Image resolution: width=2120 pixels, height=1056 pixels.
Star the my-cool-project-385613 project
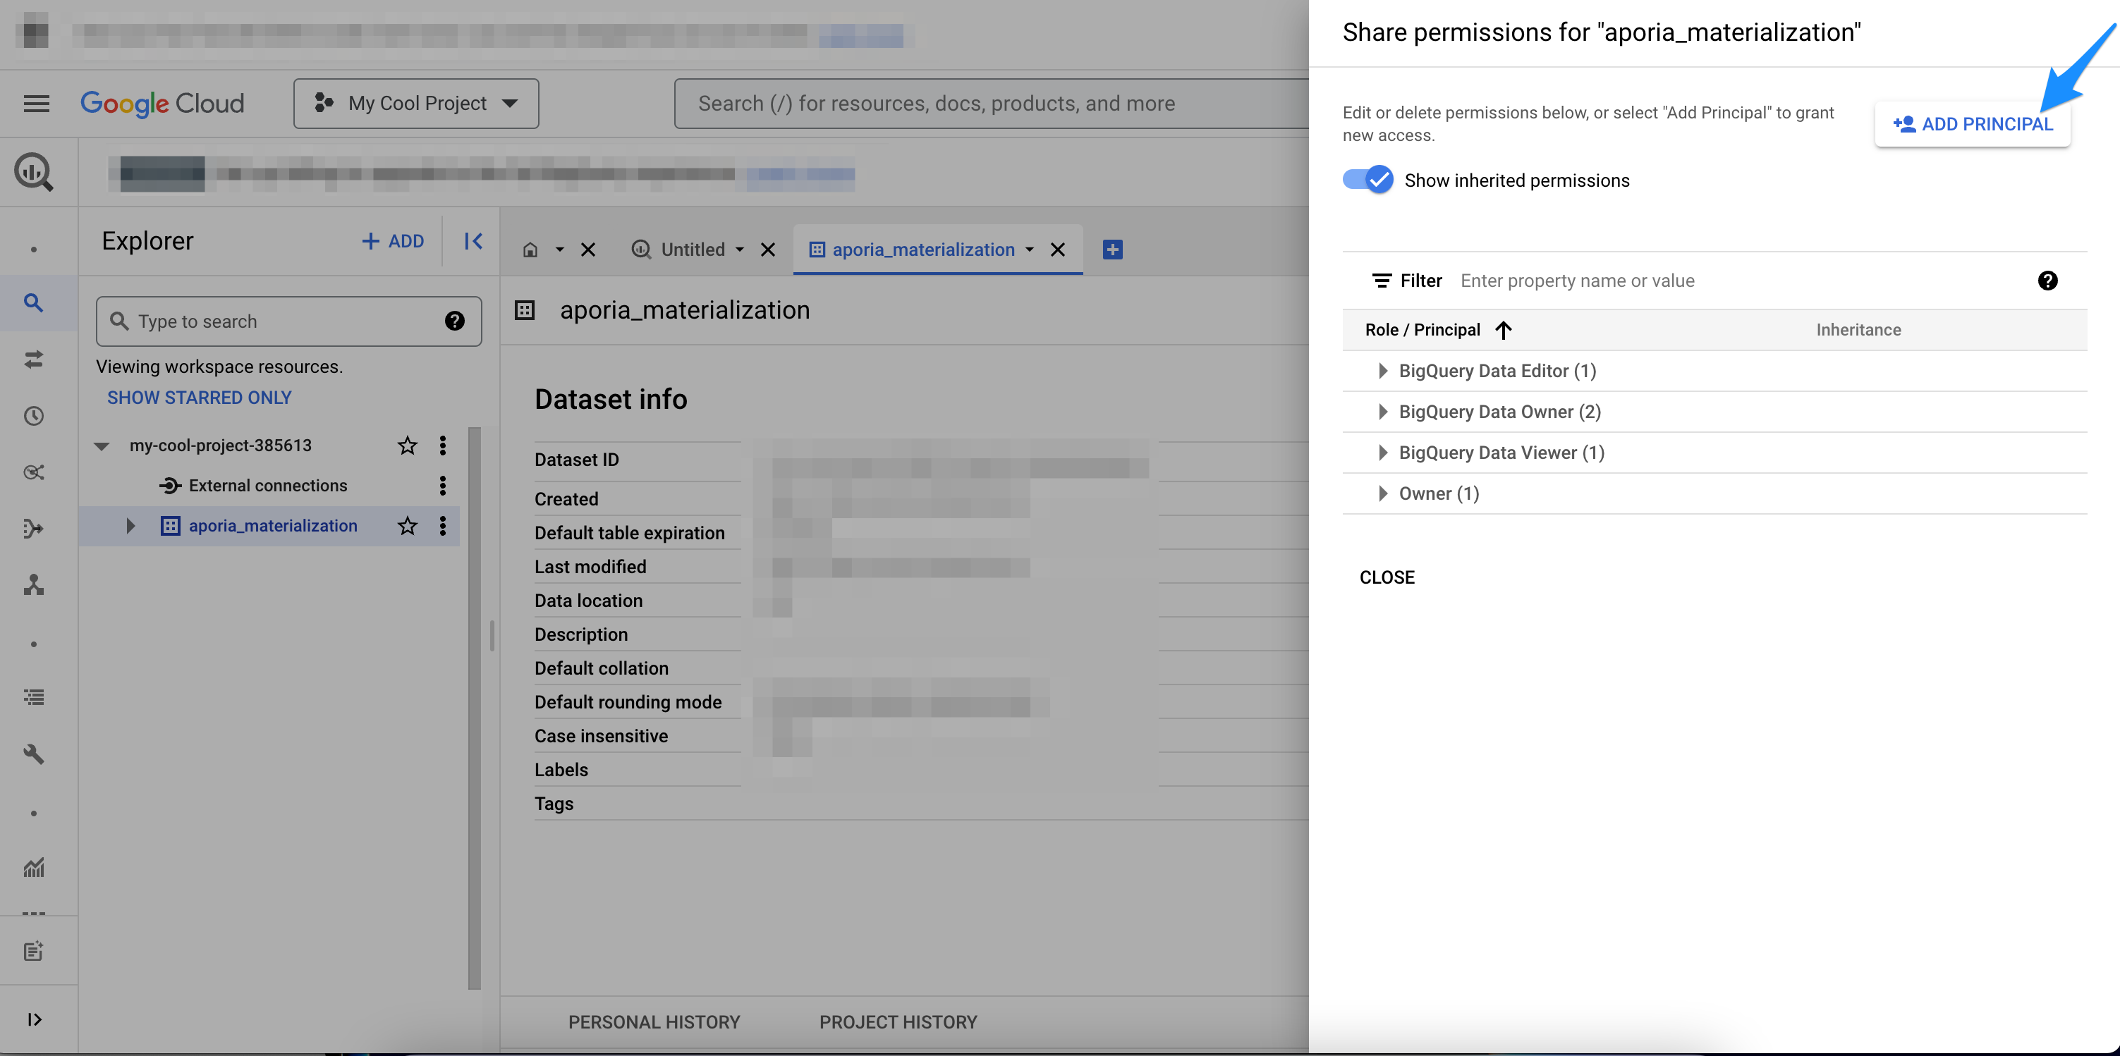(408, 446)
